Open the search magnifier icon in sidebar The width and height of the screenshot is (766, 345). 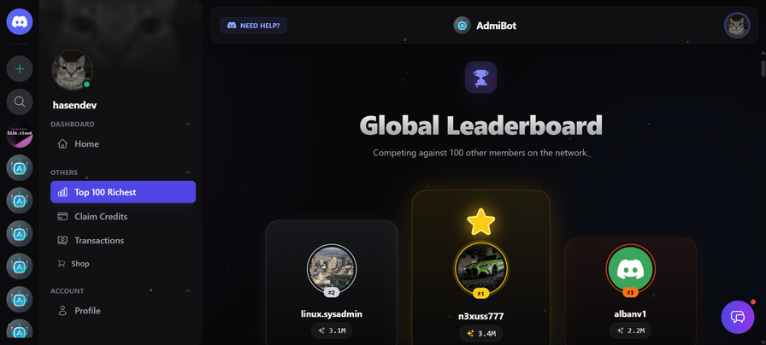pos(20,102)
